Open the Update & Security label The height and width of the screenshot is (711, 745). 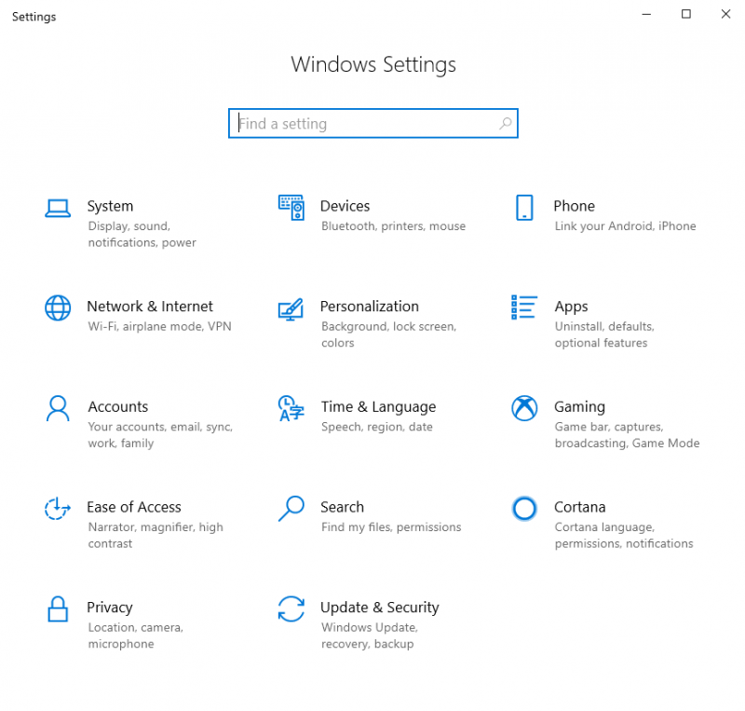[379, 608]
